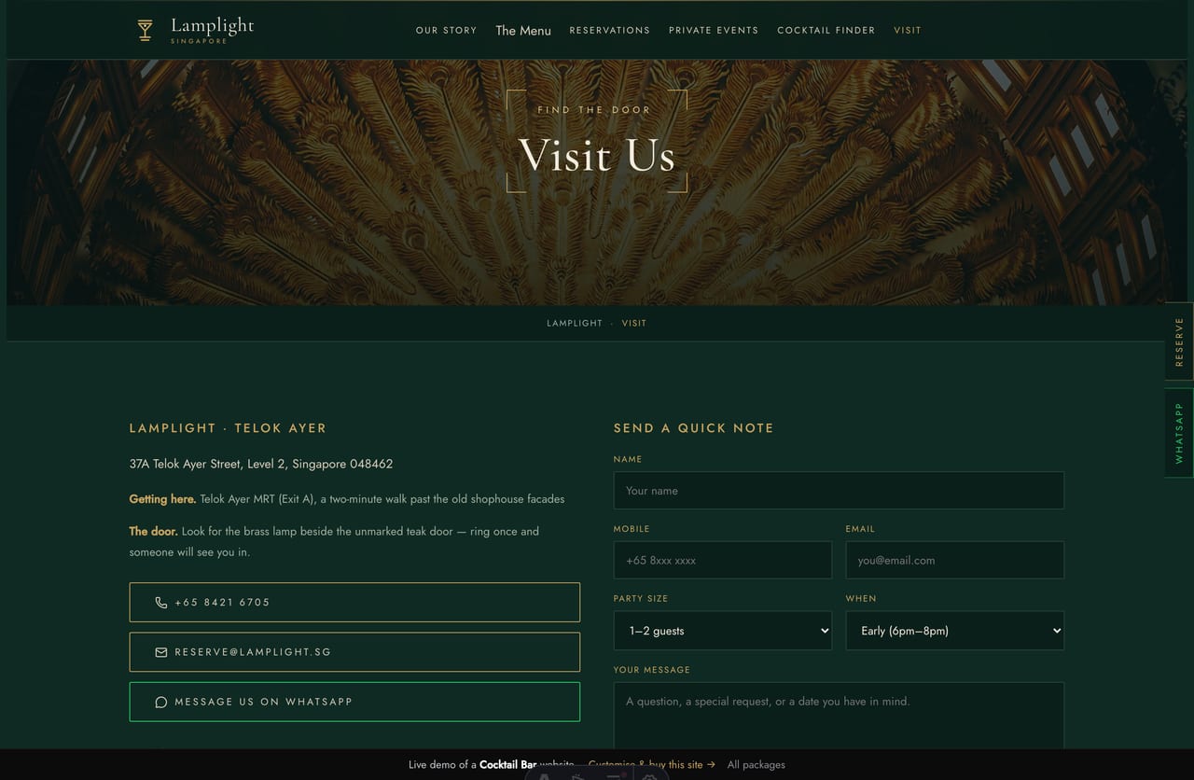This screenshot has height=780, width=1194.
Task: Focus the Your name input field
Action: click(x=839, y=491)
